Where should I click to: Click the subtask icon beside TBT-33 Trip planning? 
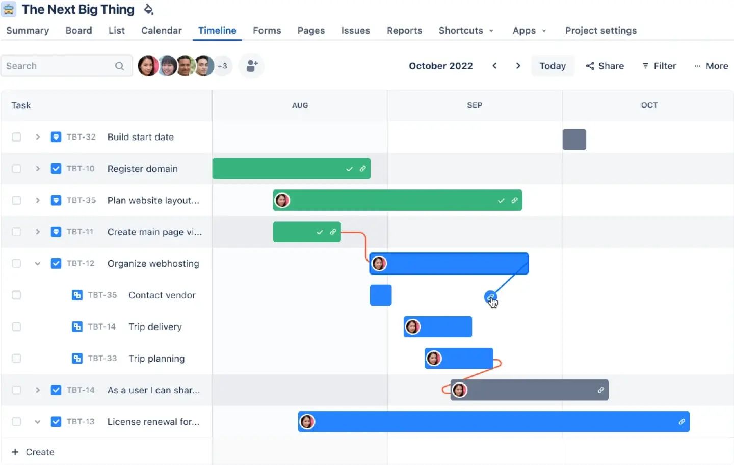click(77, 358)
